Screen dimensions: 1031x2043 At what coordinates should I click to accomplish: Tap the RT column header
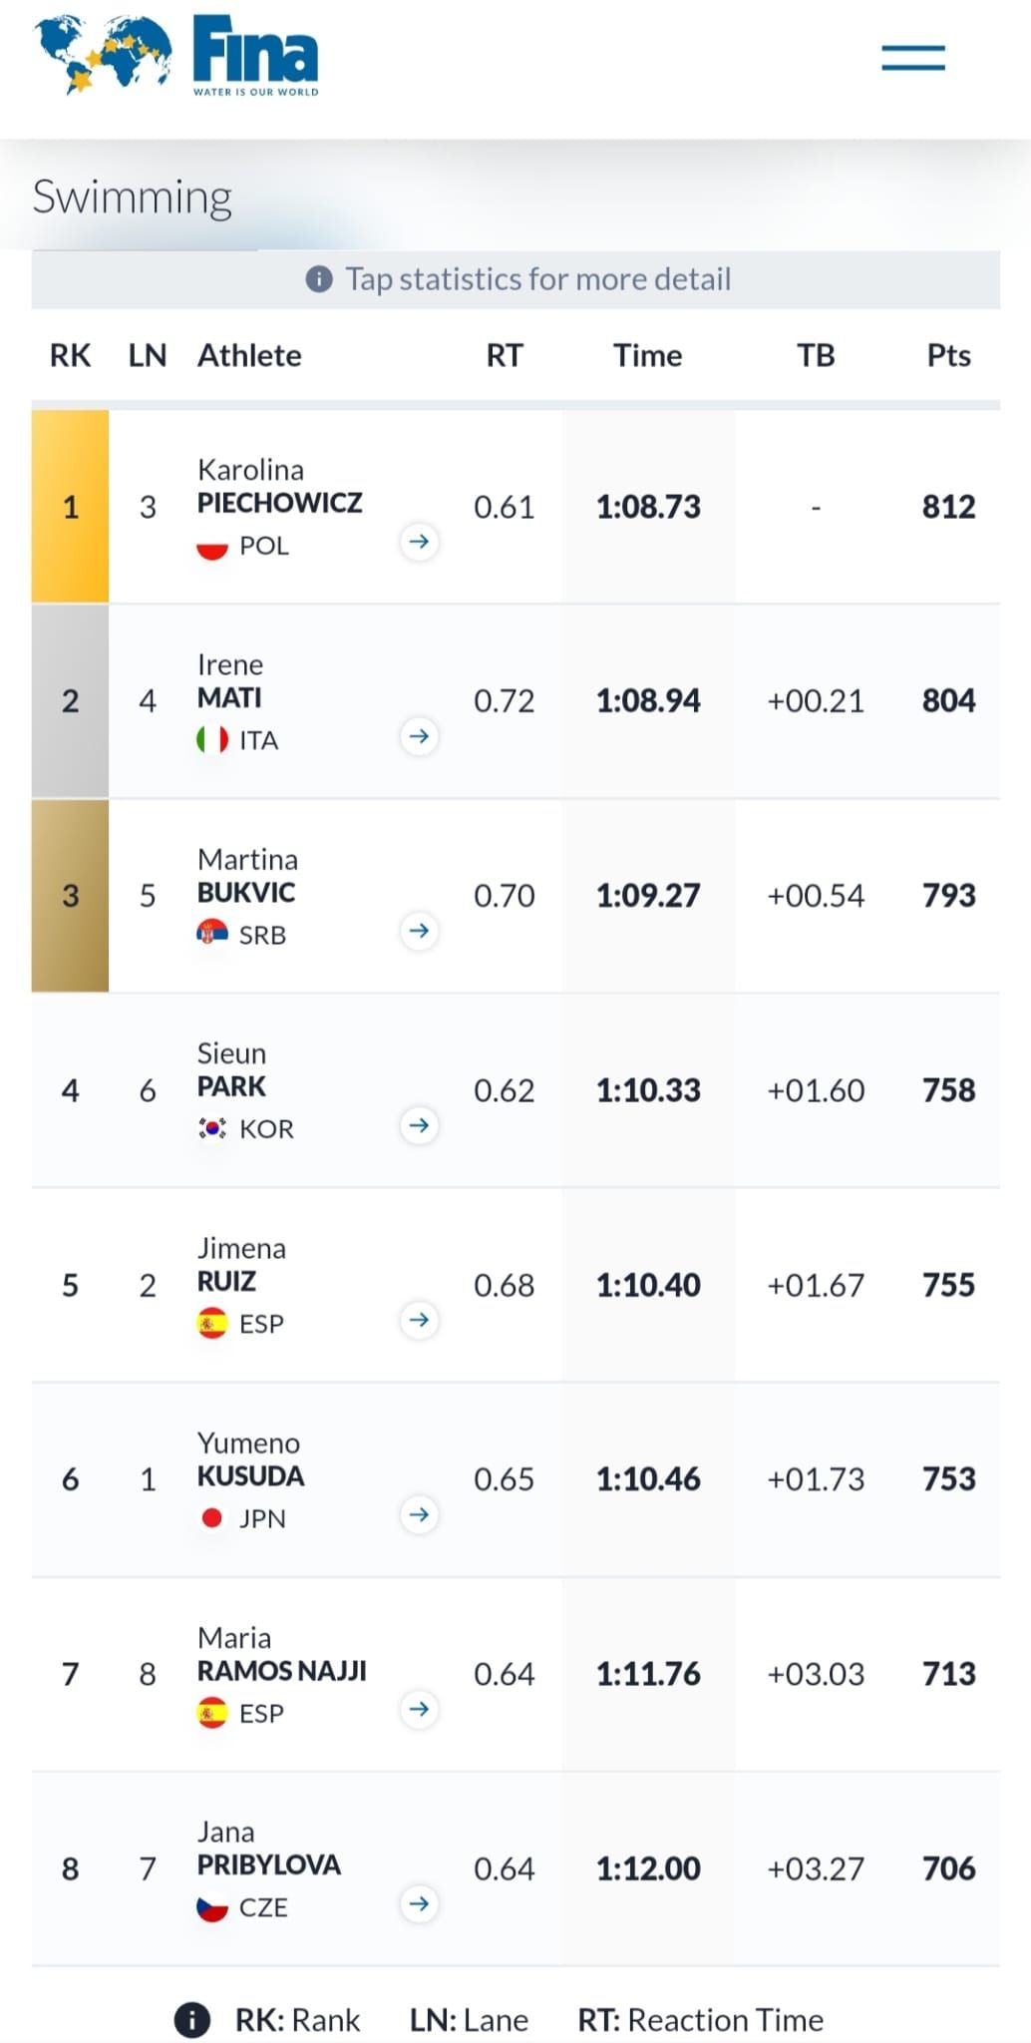(x=504, y=356)
